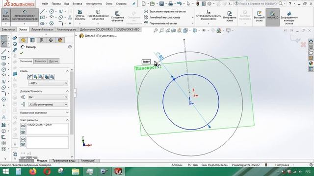Open ConfigurationManager panel tab
Screen dimensions: 314x176
(x=41, y=40)
